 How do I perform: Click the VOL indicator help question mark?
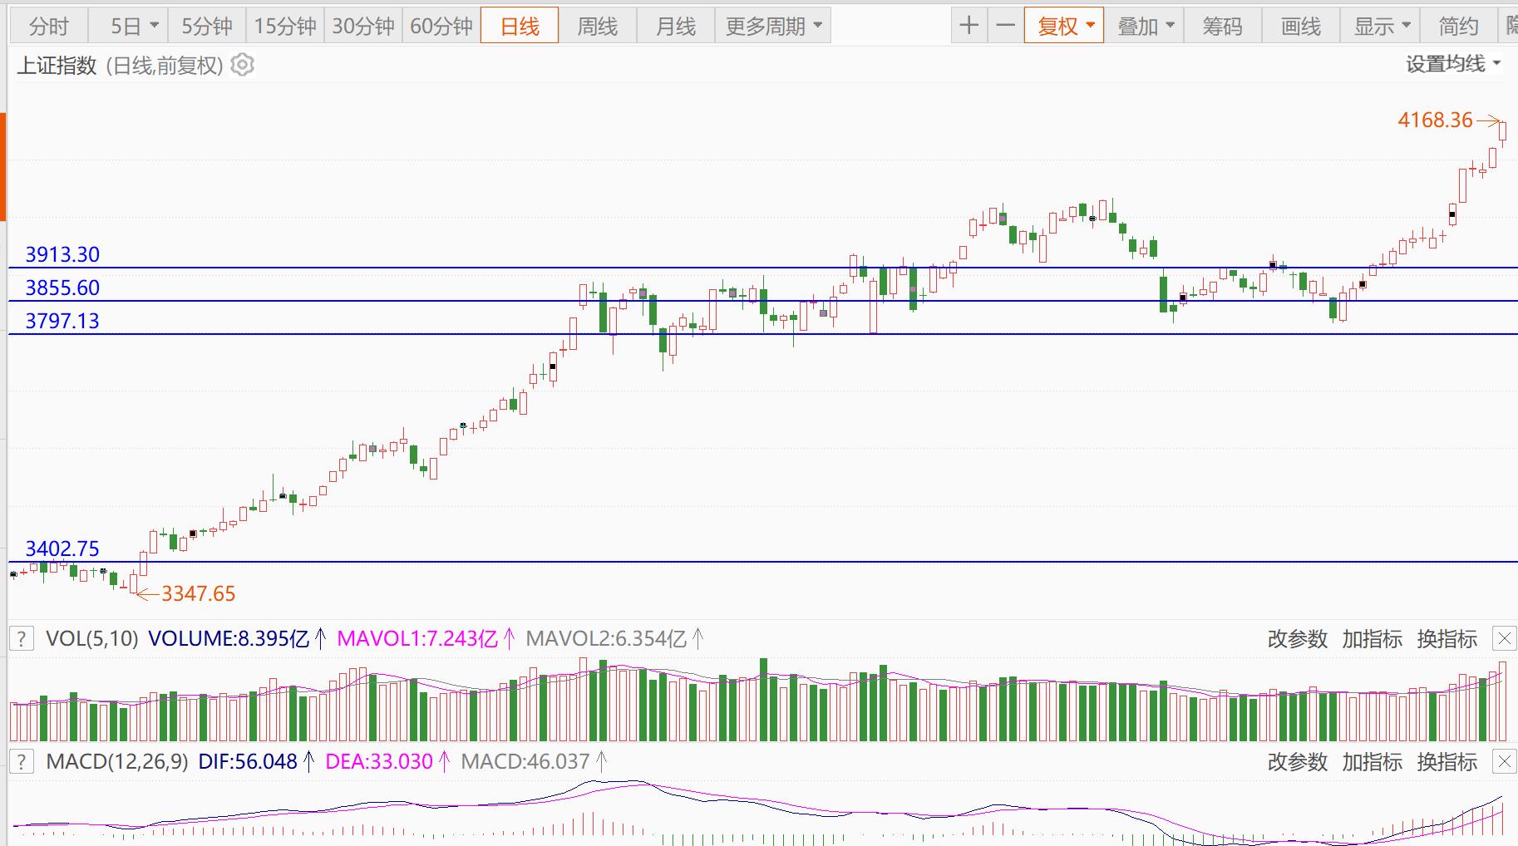point(22,639)
